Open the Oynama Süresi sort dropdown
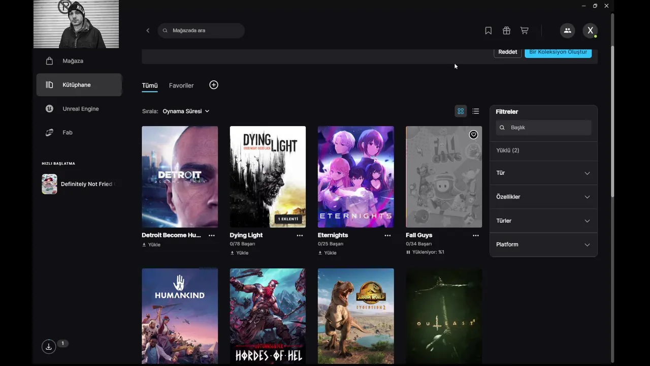 (x=186, y=111)
